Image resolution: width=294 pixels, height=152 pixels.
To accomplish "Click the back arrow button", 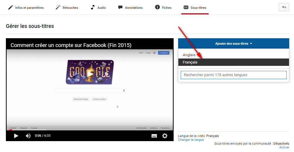I will (284, 7).
